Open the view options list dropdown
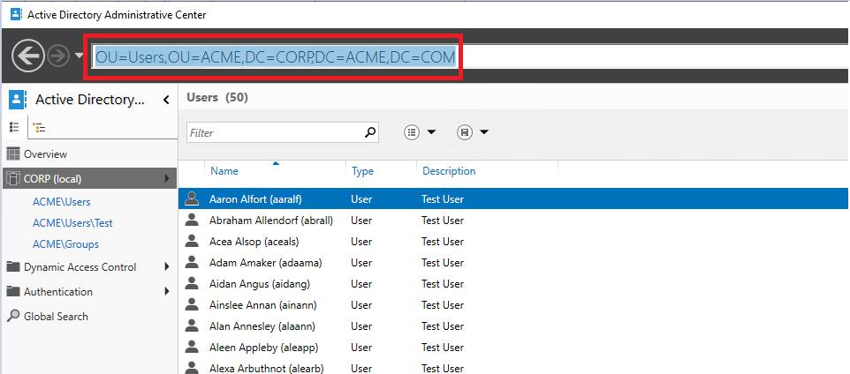This screenshot has height=374, width=850. (420, 132)
